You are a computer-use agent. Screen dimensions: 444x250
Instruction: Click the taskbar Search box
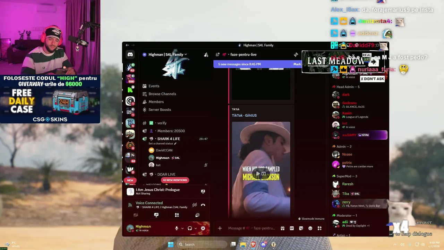coord(202,244)
